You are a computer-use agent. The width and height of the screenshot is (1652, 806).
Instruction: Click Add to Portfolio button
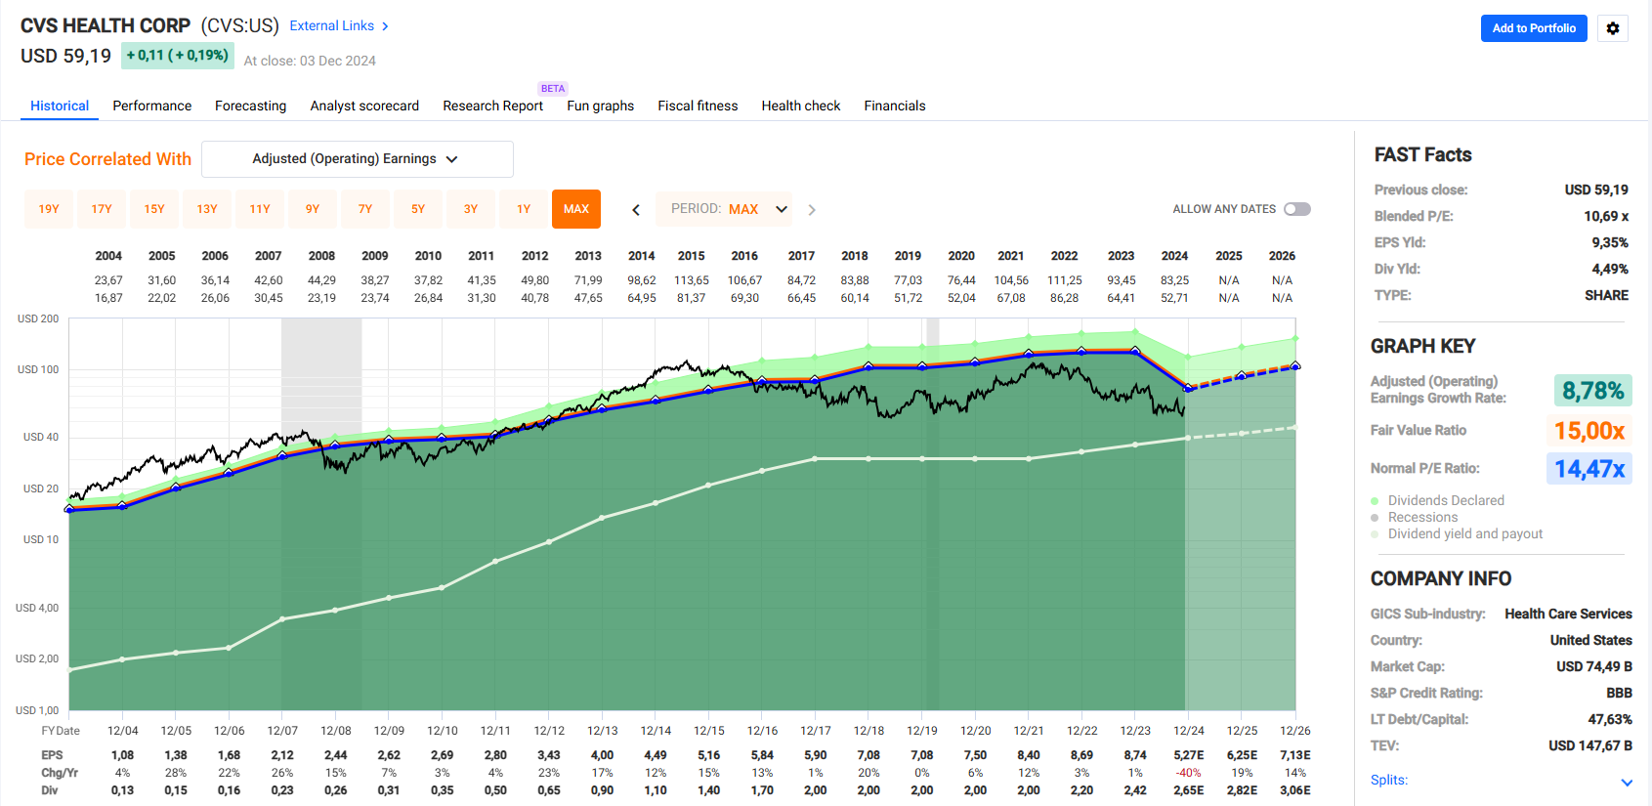pos(1533,28)
